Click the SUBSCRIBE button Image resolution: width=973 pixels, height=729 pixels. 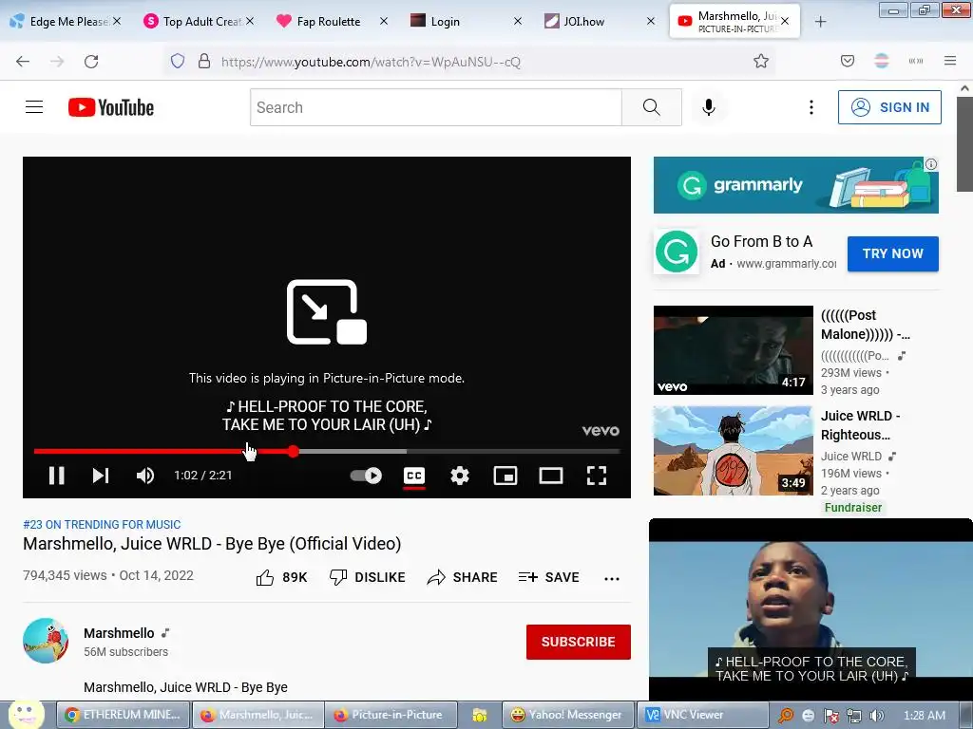[579, 642]
